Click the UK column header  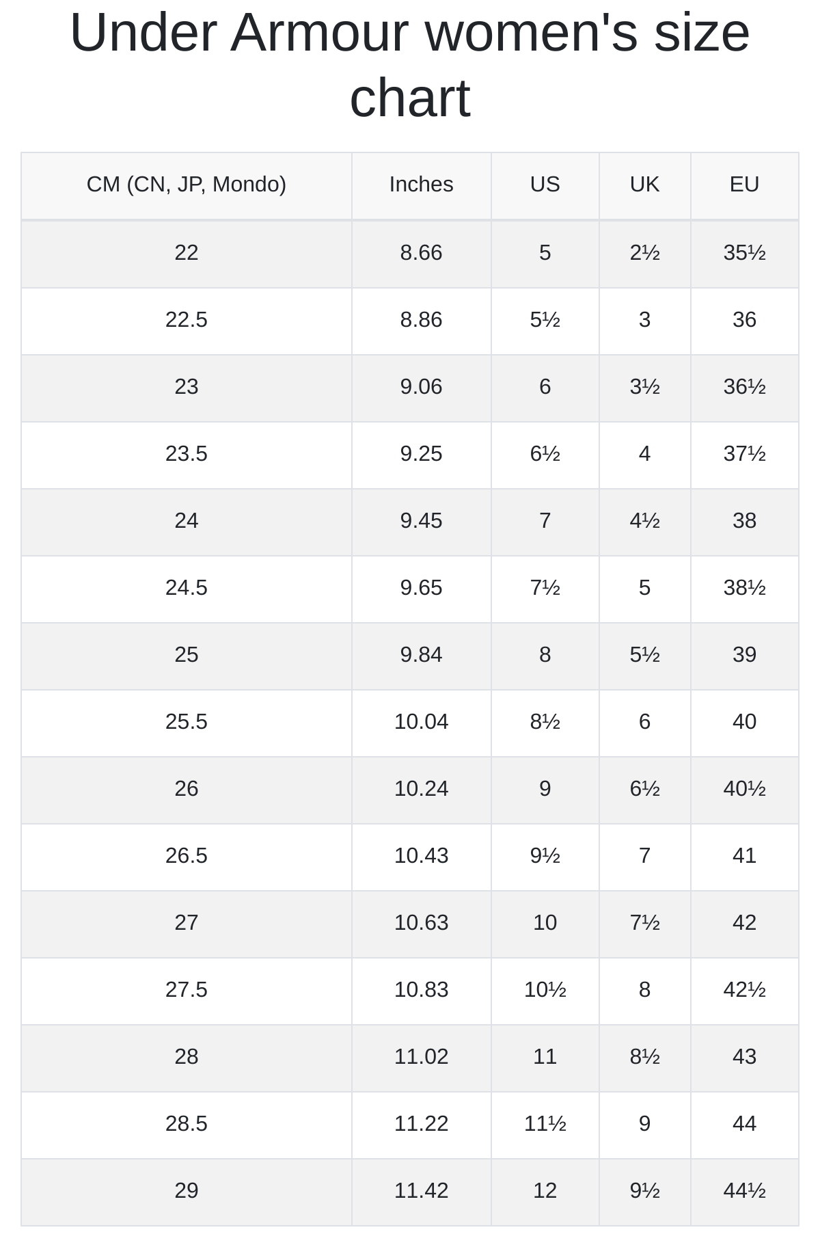[645, 185]
